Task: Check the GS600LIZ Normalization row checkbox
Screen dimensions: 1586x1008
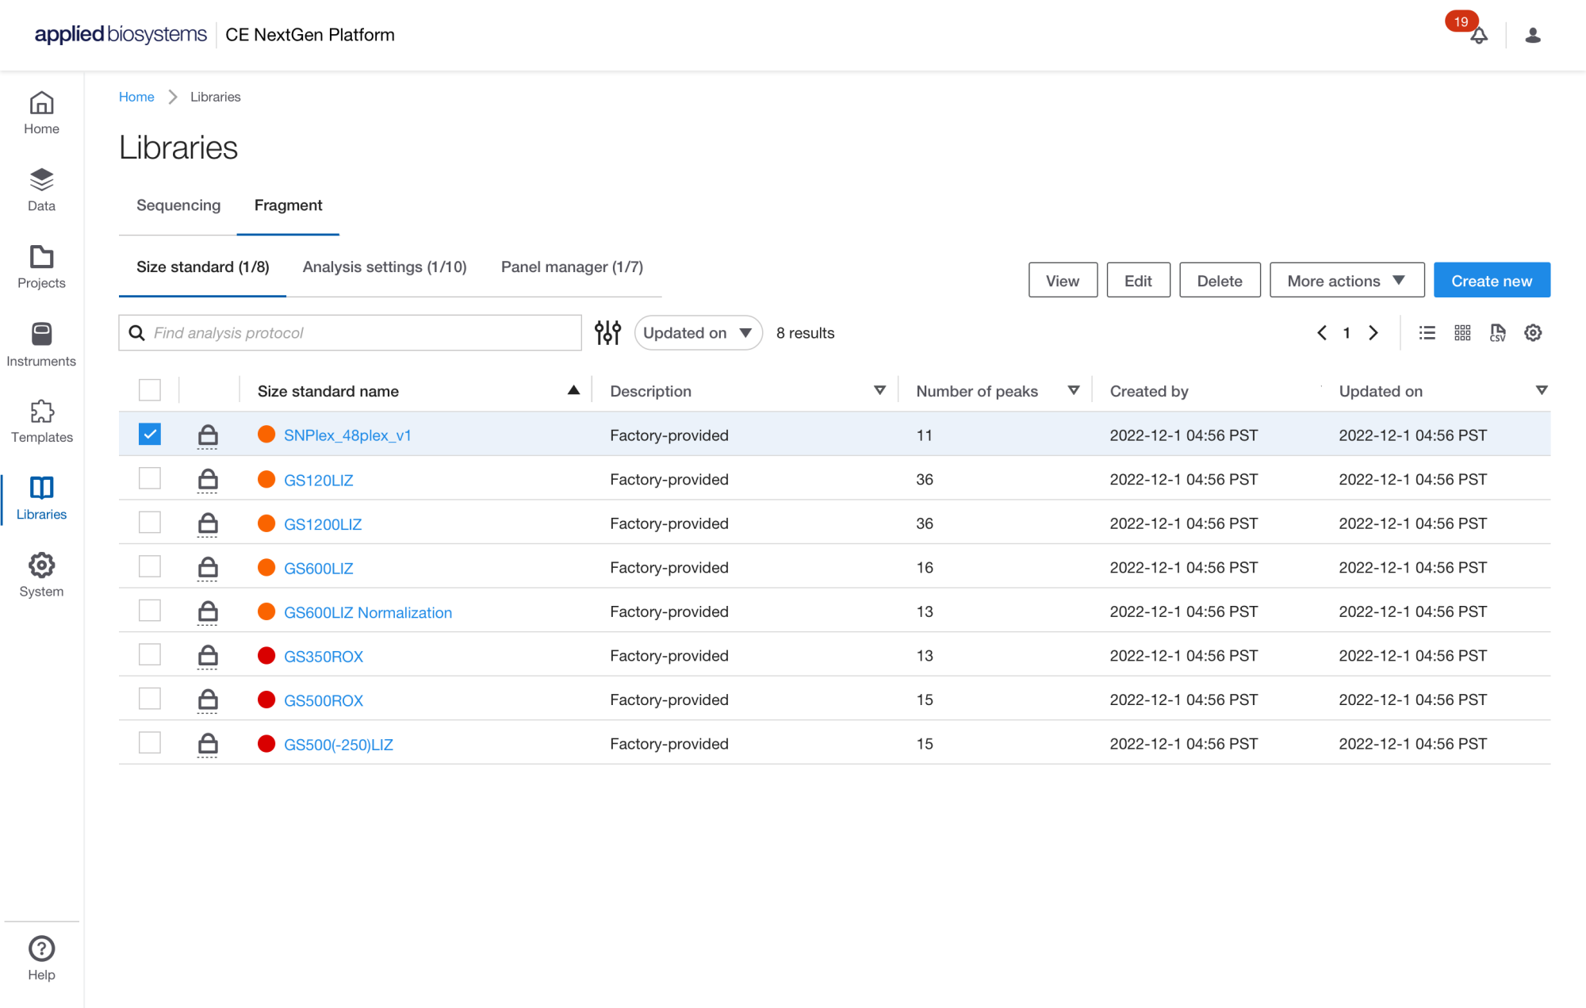Action: (x=149, y=611)
